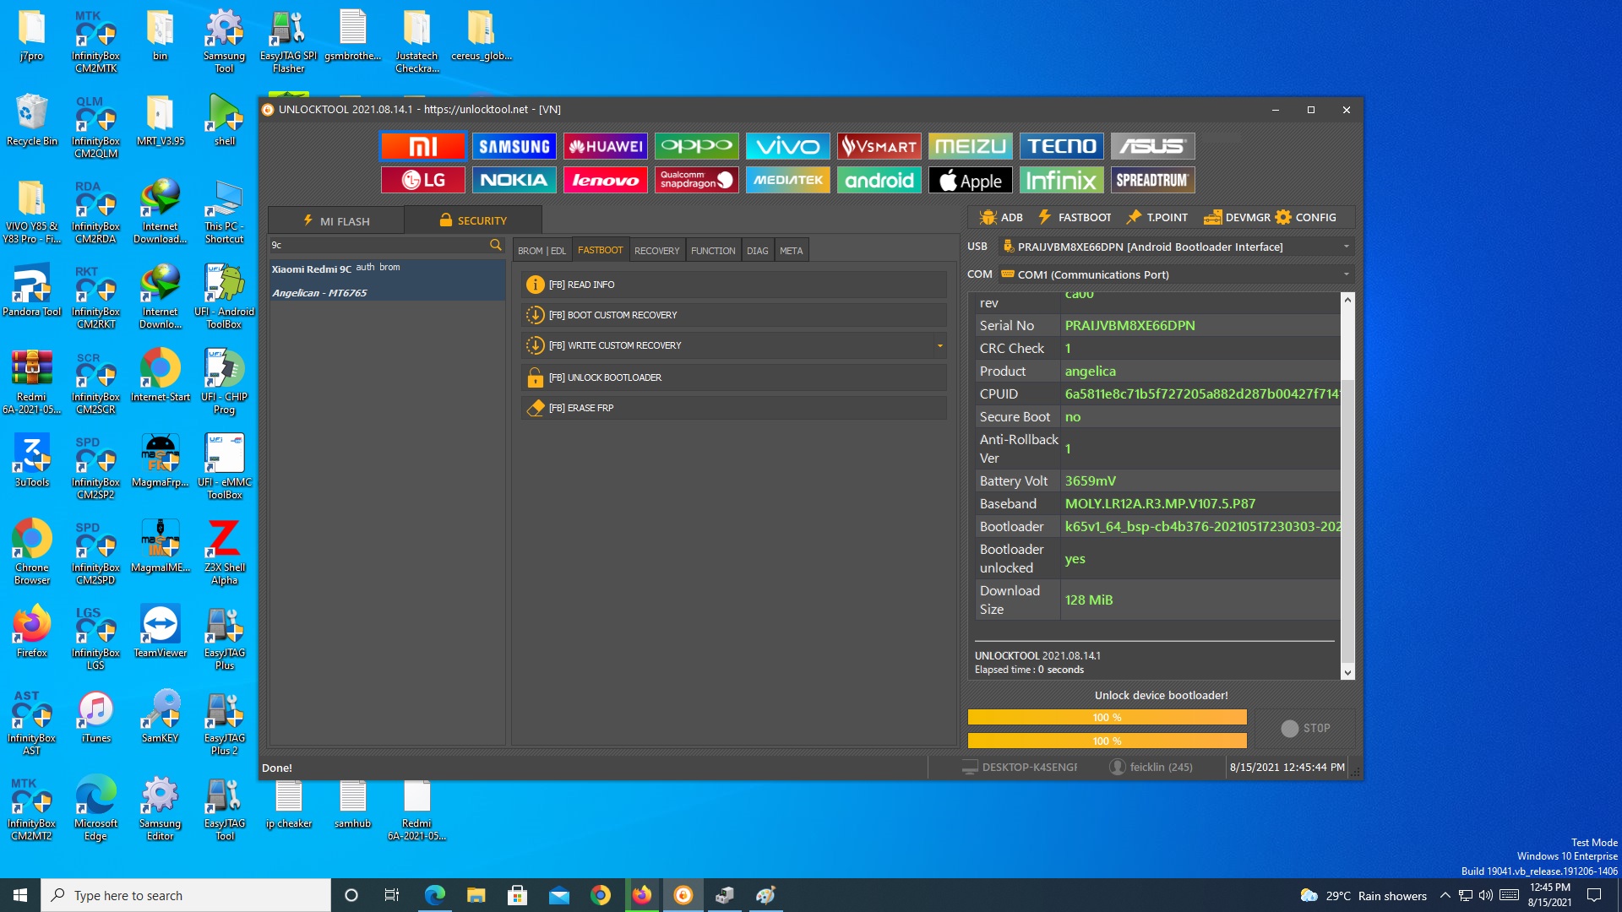Image resolution: width=1622 pixels, height=912 pixels.
Task: Open the MediaTek section
Action: click(x=787, y=180)
